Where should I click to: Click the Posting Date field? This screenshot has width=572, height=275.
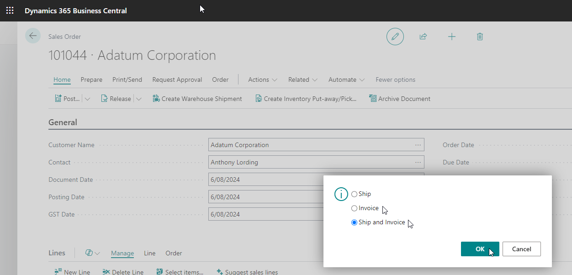266,197
